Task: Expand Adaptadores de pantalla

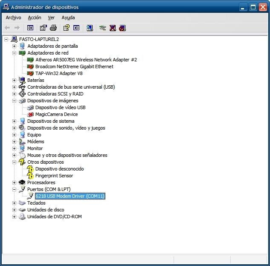Action: (x=14, y=46)
